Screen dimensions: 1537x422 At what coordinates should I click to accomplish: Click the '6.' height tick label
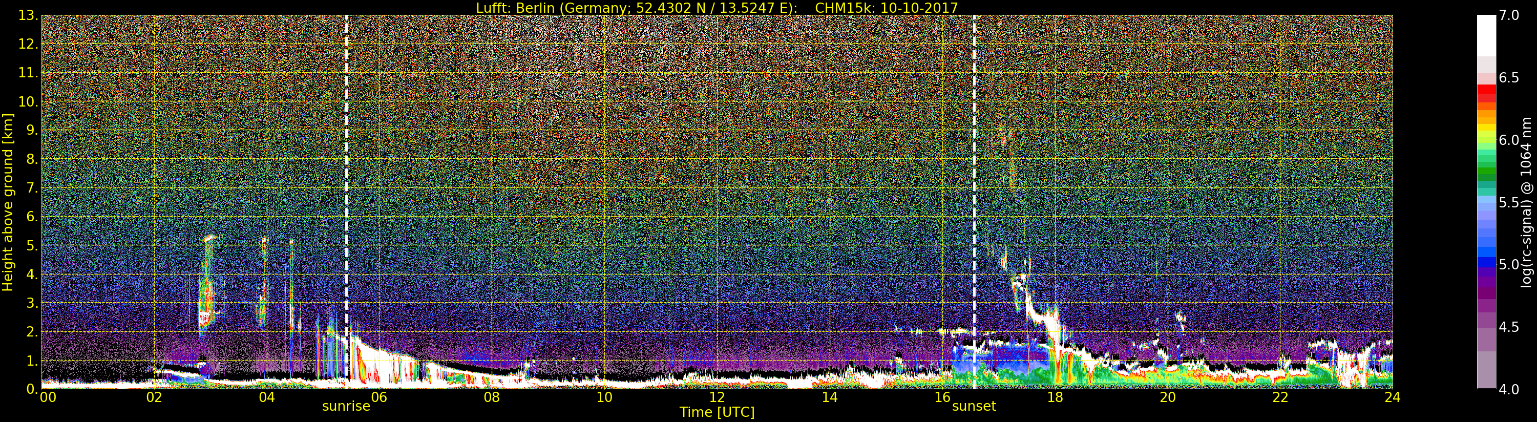tap(32, 217)
